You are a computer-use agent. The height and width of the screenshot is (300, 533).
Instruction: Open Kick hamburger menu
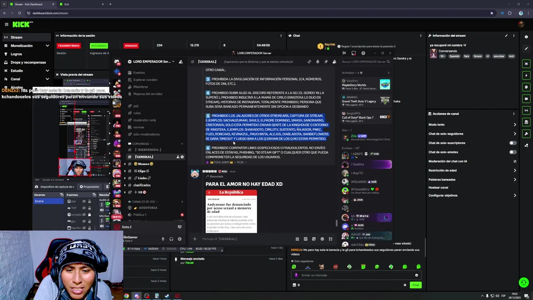coord(6,25)
